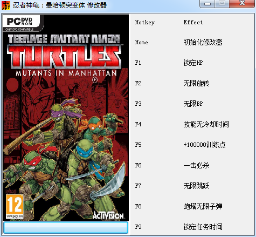The width and height of the screenshot is (256, 237).
Task: Click the F3 无限BP effect label
Action: (193, 104)
